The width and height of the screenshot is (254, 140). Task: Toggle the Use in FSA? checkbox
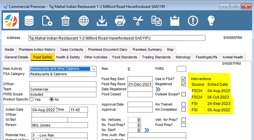coord(183,79)
